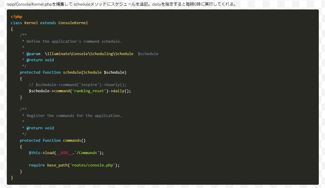The image size is (325, 188).
Task: Click the 'ranking_reset' string literal
Action: tap(89, 91)
